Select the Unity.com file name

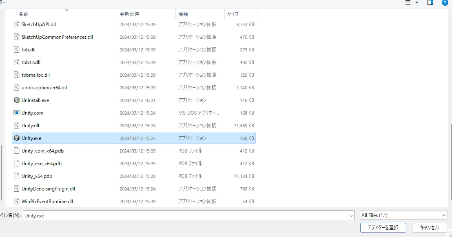[32, 113]
